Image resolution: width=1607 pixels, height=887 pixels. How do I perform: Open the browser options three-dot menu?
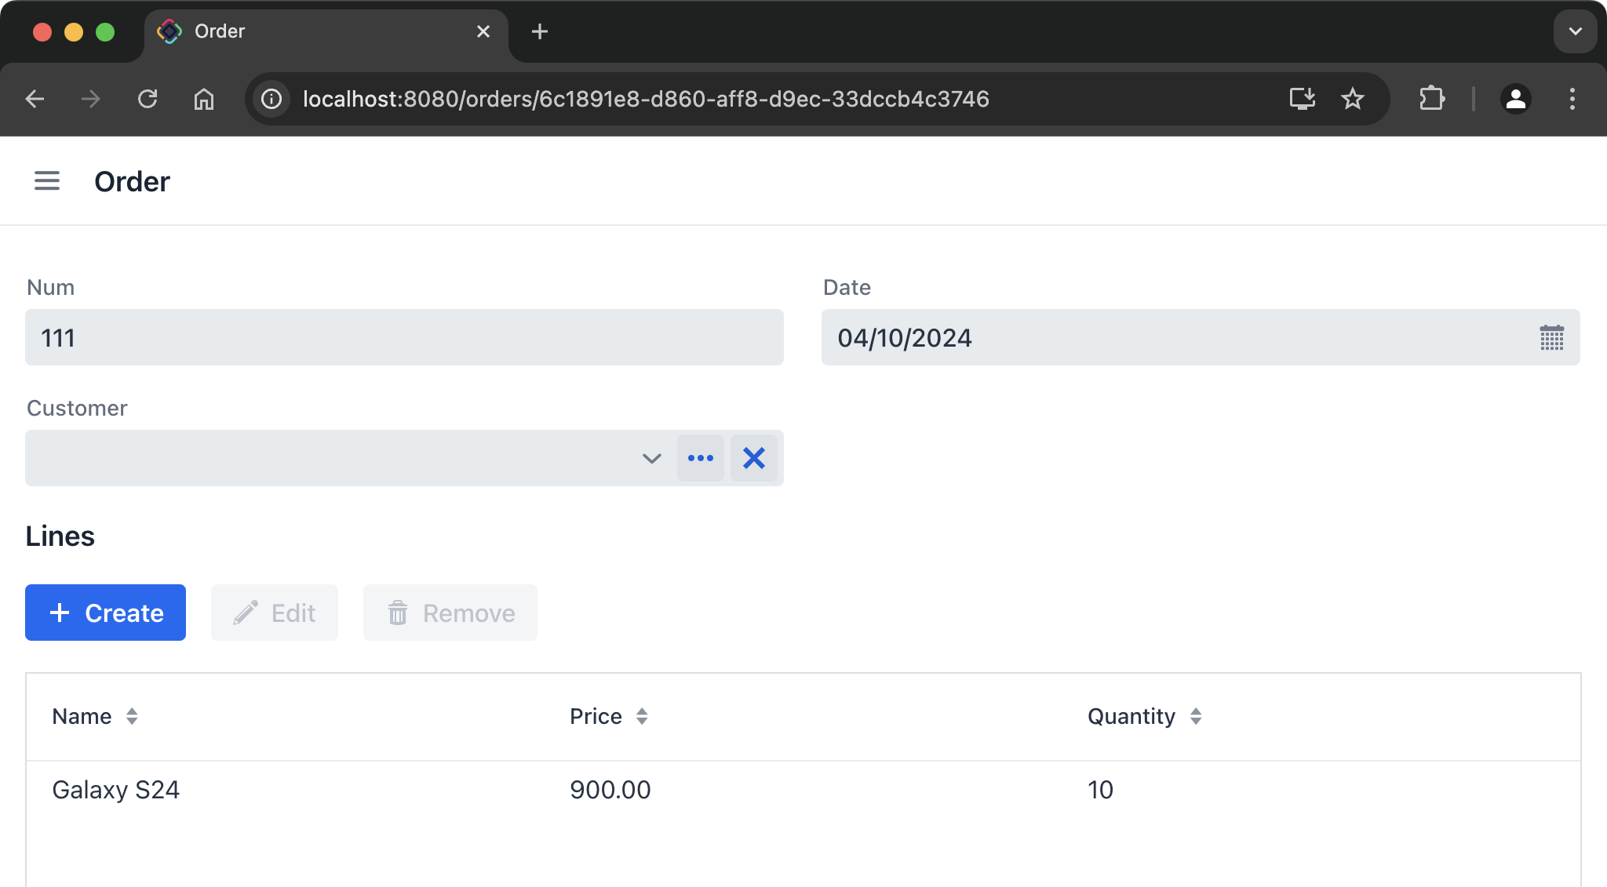1572,99
